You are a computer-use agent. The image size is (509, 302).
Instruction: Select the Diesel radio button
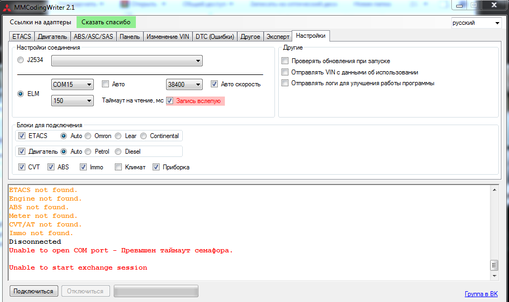pyautogui.click(x=118, y=152)
